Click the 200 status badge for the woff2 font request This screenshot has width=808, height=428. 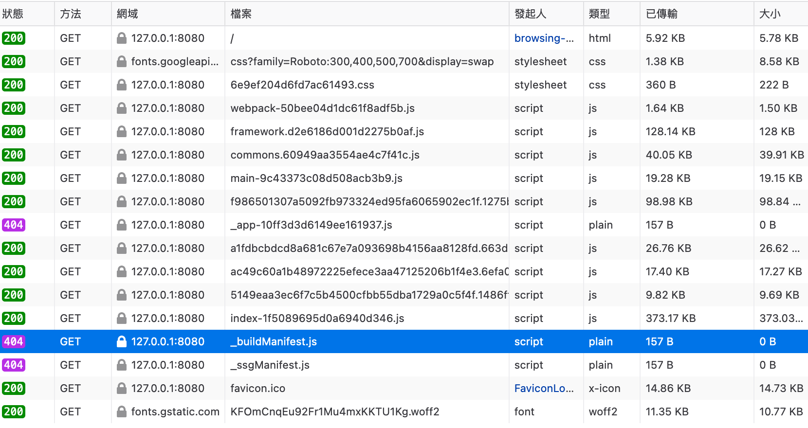click(x=14, y=411)
